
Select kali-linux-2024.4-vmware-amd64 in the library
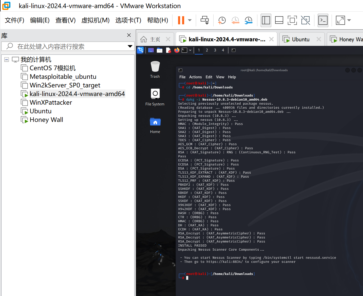point(77,94)
